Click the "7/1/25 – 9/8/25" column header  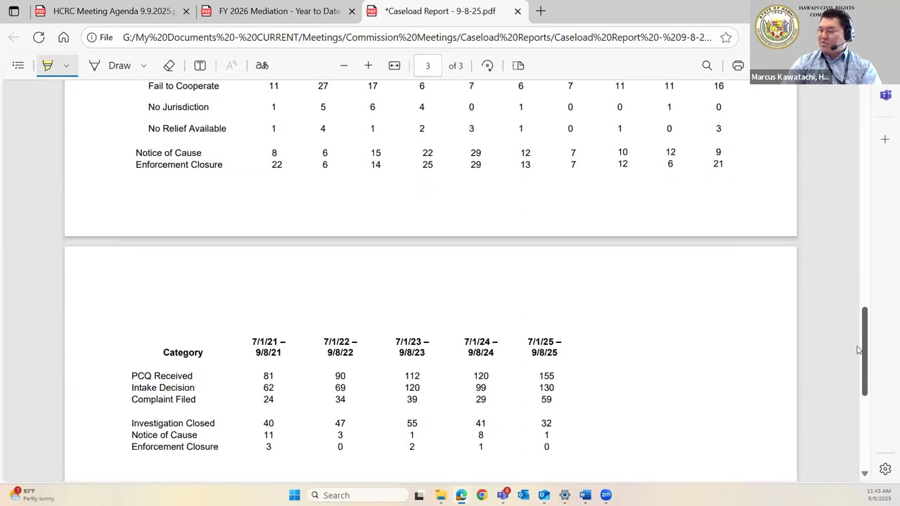click(x=544, y=347)
